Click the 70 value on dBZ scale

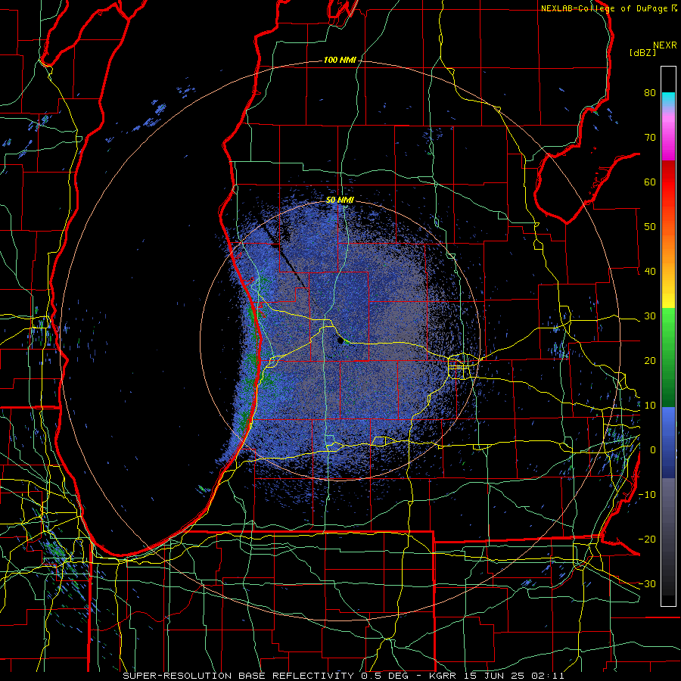pyautogui.click(x=650, y=138)
